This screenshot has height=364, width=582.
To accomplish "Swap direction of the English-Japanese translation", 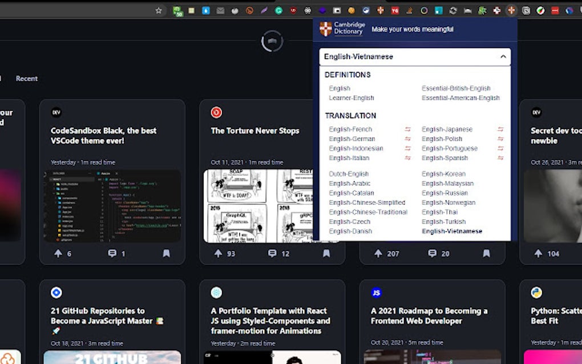I will pos(502,129).
